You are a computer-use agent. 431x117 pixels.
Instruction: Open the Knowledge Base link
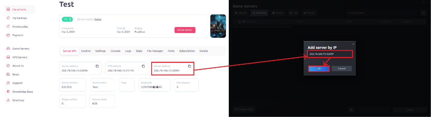(x=23, y=91)
